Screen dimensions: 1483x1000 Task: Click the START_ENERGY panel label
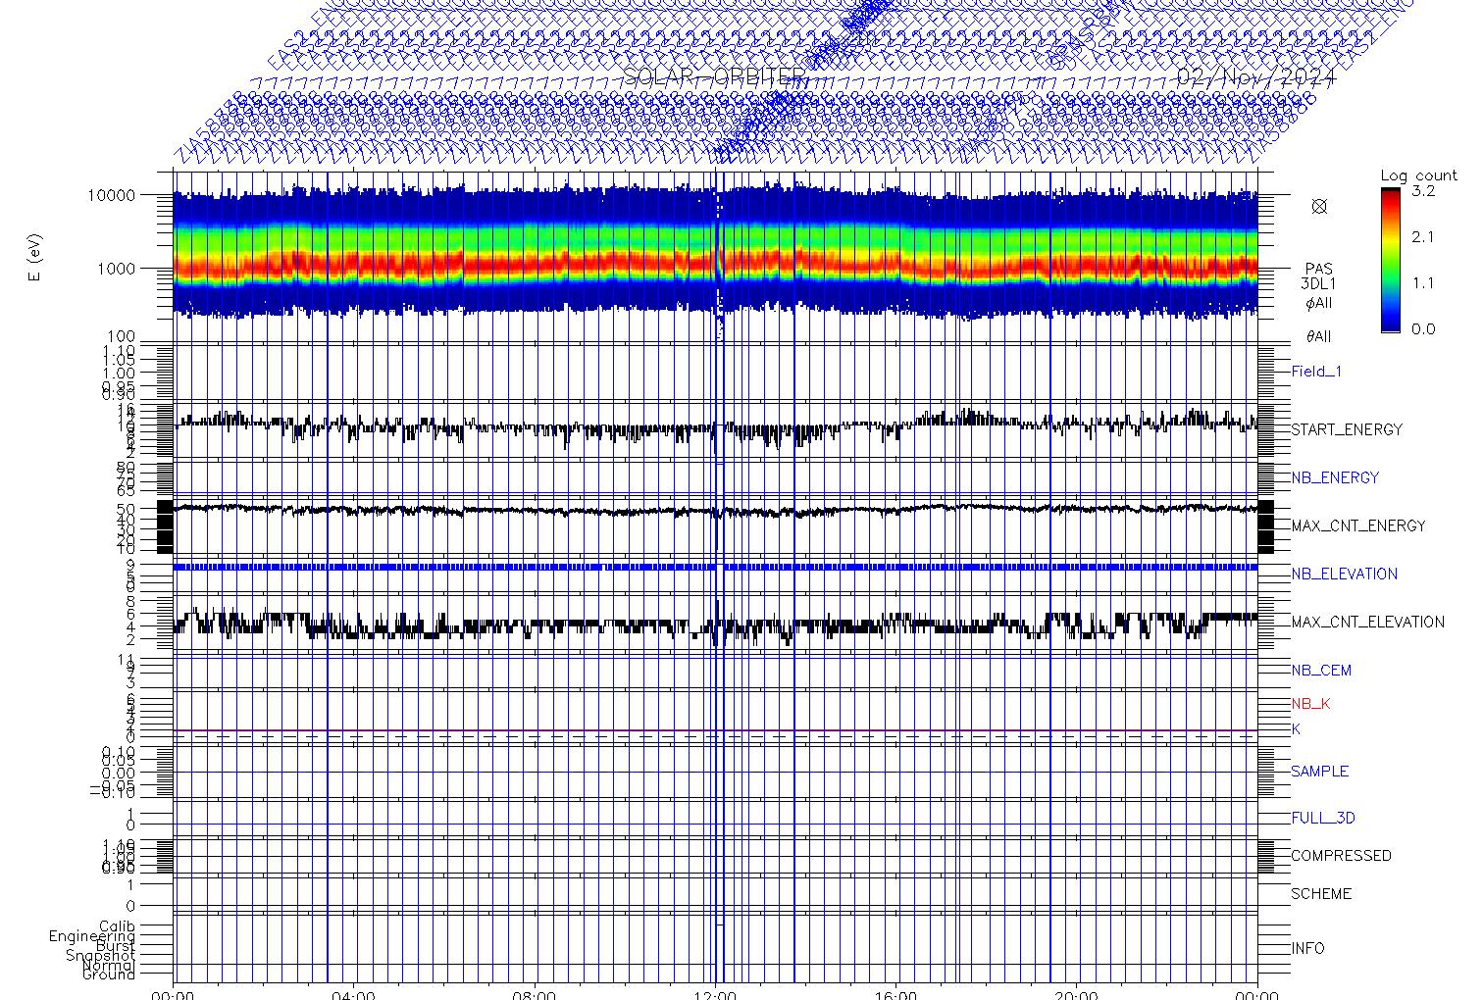(1347, 429)
